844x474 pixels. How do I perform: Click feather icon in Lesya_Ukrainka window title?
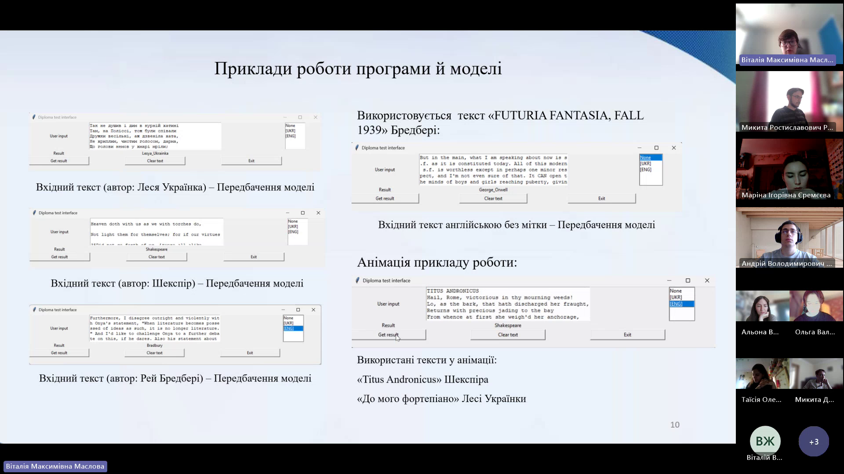click(x=34, y=117)
